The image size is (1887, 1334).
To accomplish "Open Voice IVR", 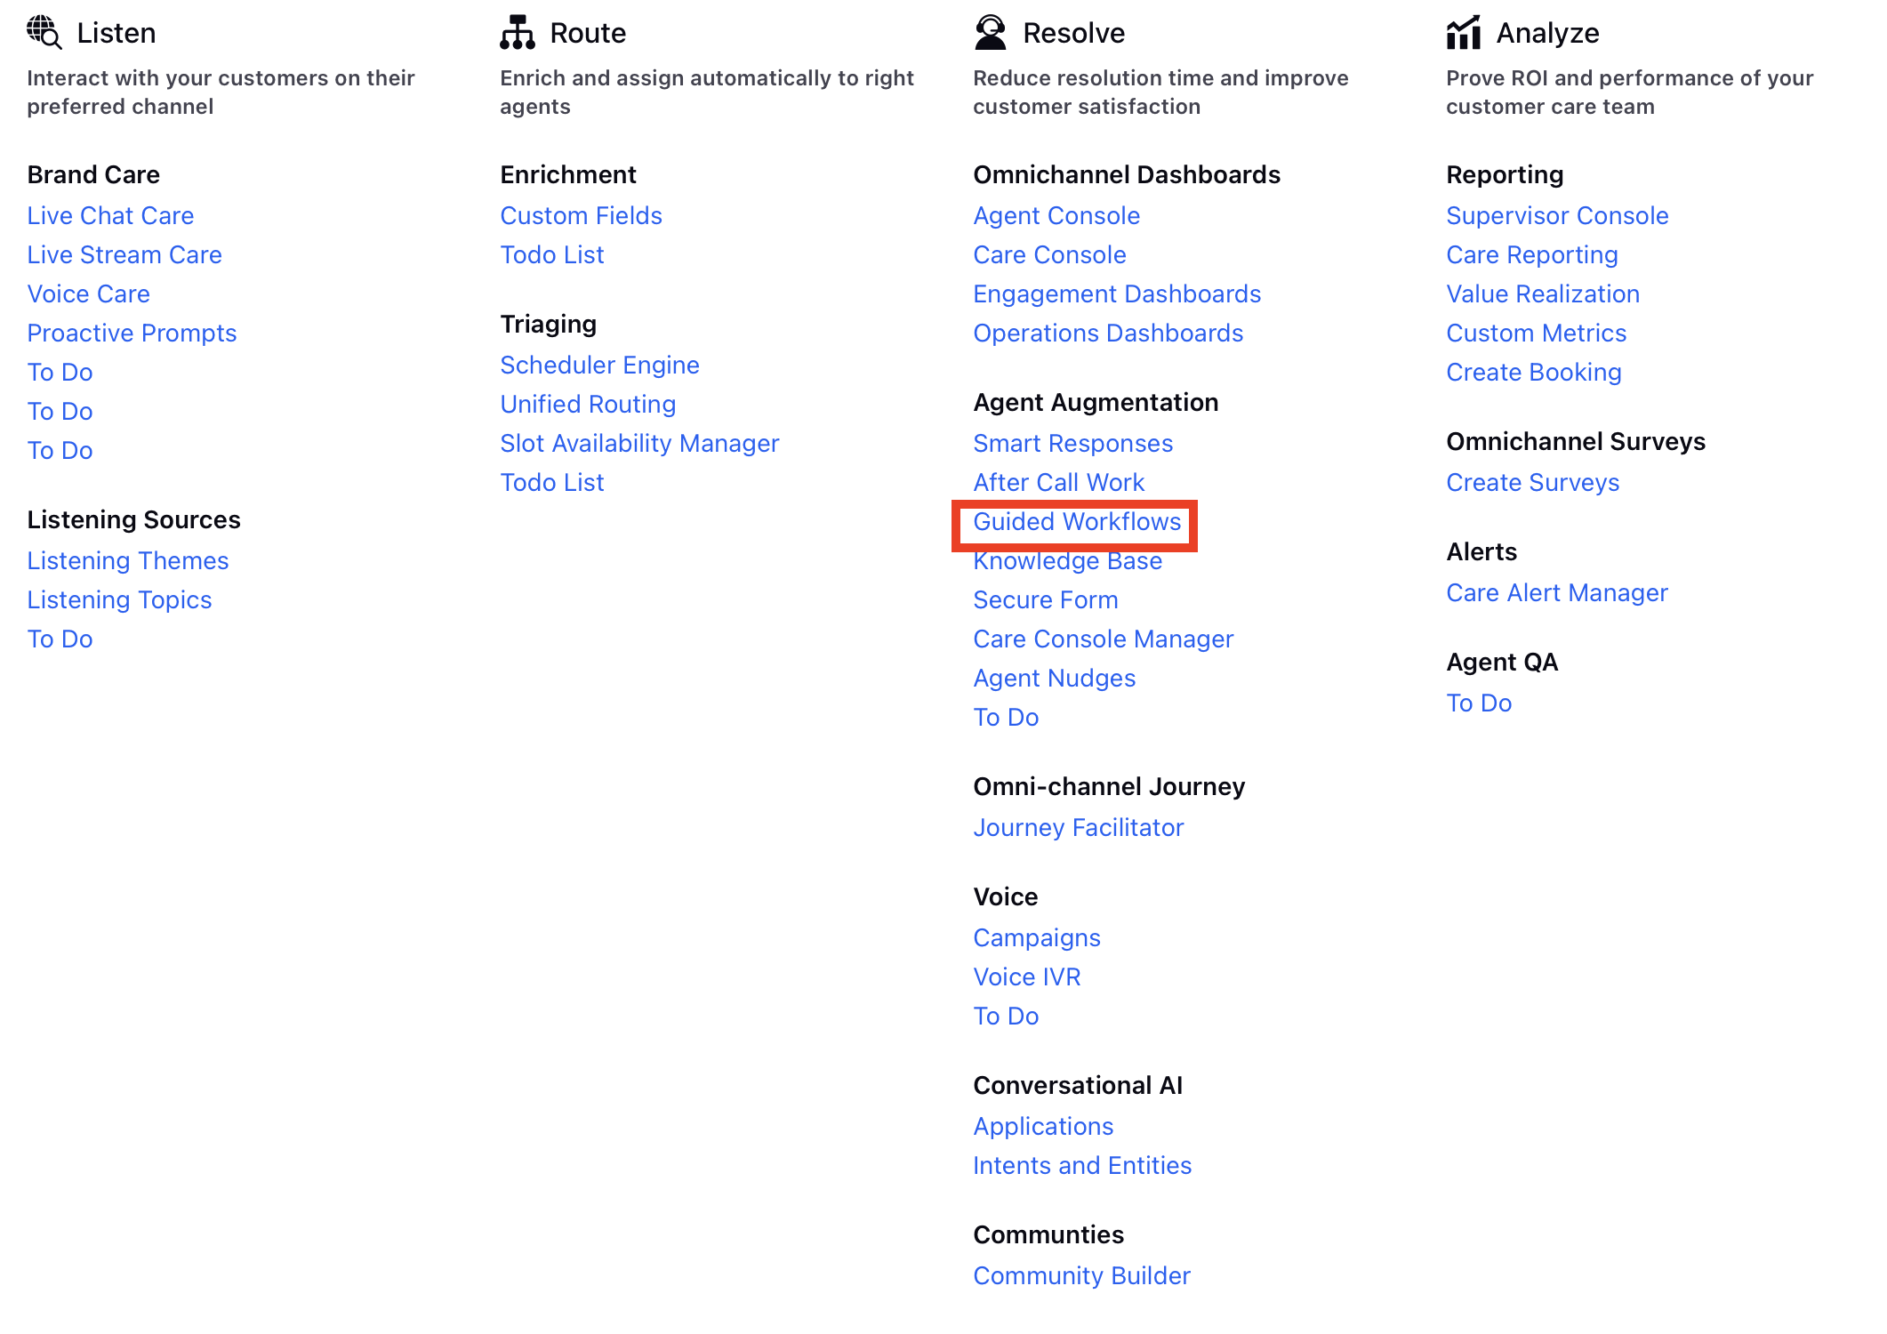I will pos(1027,977).
